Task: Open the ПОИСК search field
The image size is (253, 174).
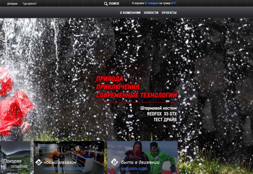Action: click(114, 3)
